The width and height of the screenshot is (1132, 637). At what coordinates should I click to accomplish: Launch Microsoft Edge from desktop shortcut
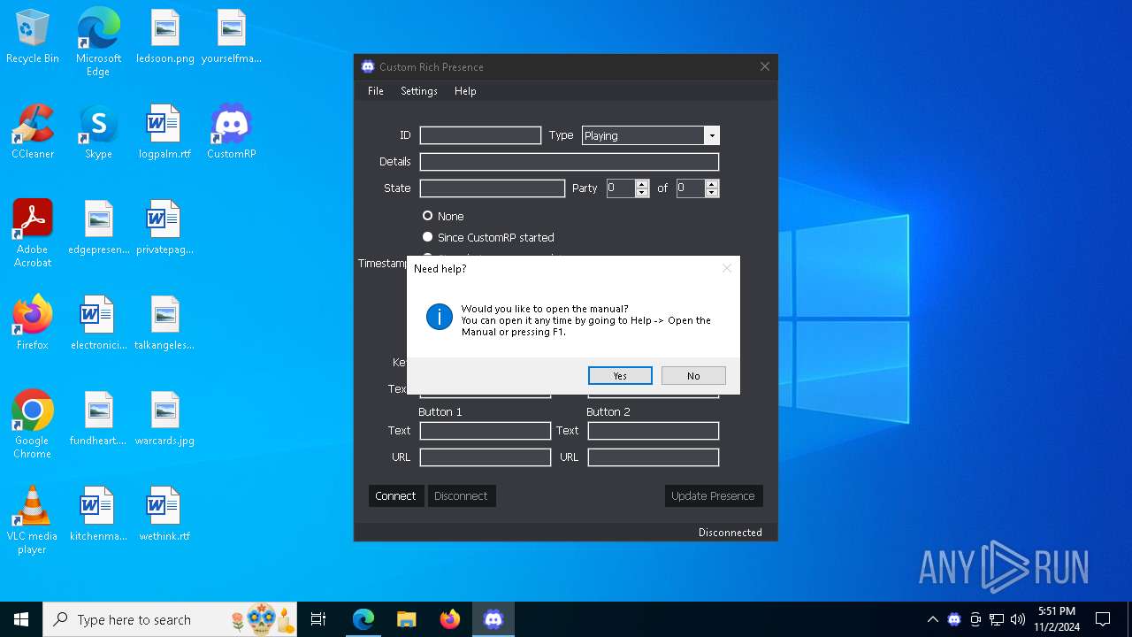98,42
